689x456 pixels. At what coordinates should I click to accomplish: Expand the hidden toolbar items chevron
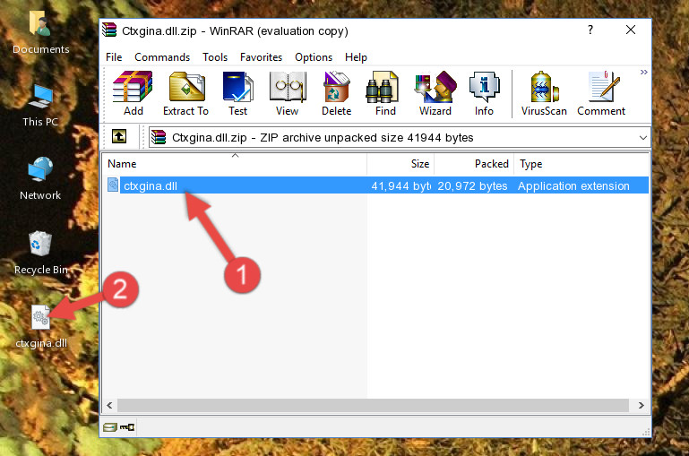click(643, 72)
